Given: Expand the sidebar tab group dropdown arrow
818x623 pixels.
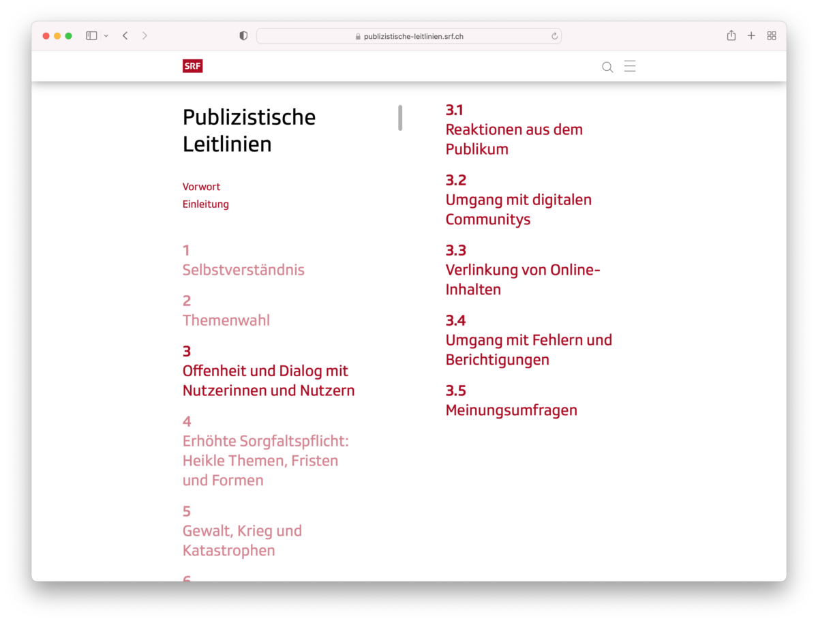Looking at the screenshot, I should click(x=106, y=36).
